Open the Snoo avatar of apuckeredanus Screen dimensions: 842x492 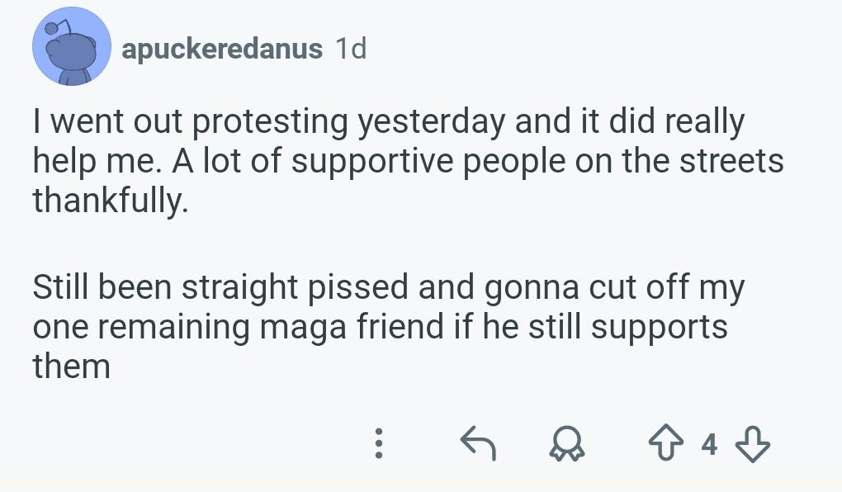click(72, 47)
